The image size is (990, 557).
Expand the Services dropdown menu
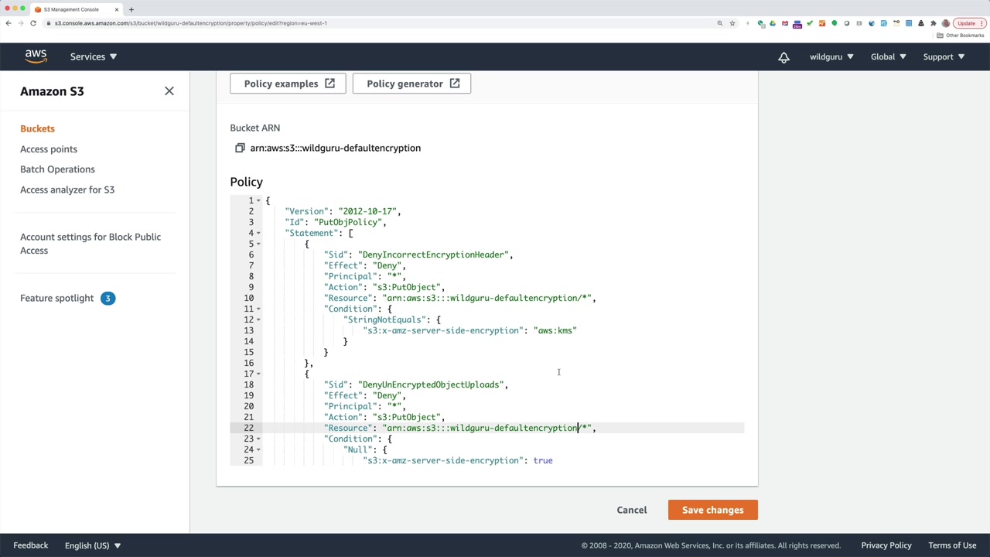pos(93,56)
